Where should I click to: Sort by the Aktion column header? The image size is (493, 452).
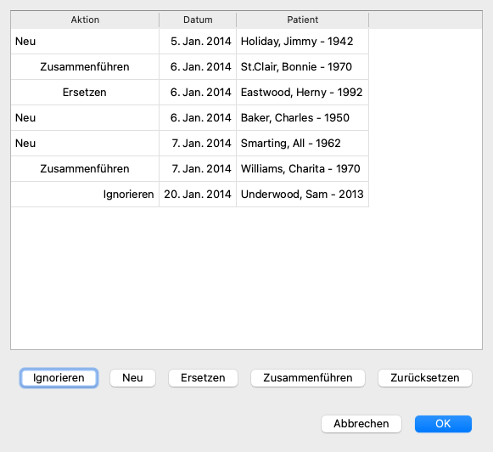point(85,20)
